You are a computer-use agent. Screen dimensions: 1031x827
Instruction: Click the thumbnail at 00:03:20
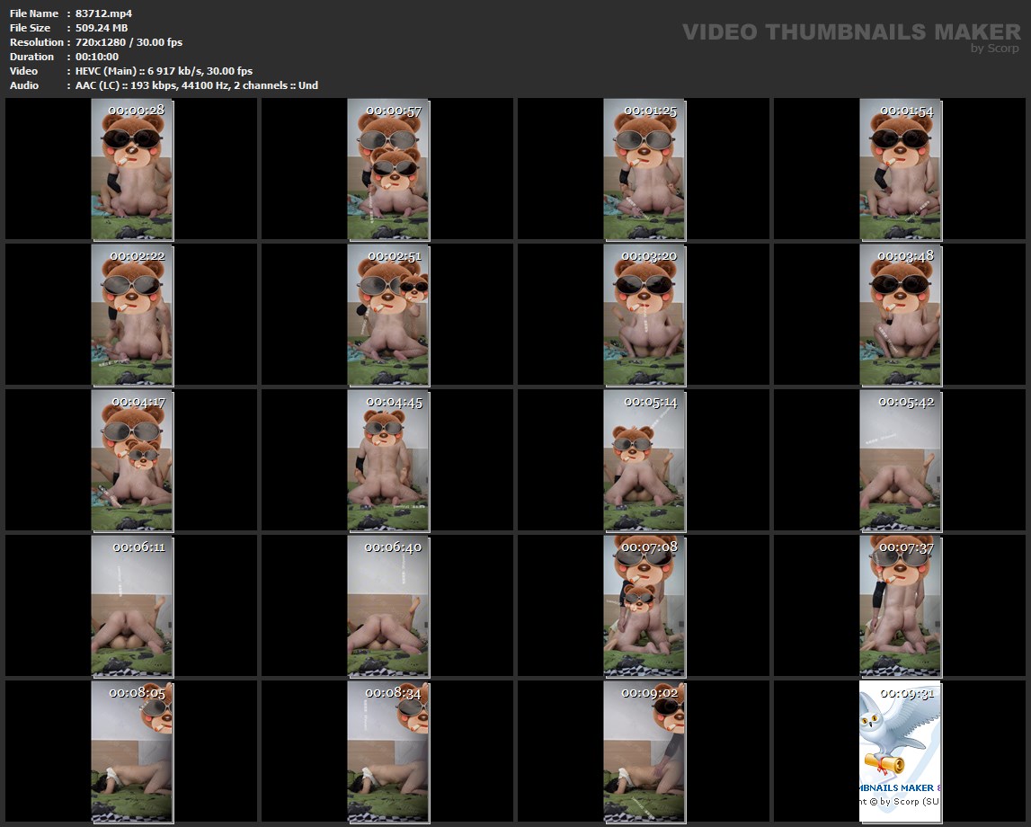click(644, 316)
